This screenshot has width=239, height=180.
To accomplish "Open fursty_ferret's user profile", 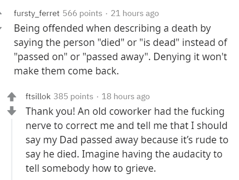I will (x=36, y=13).
